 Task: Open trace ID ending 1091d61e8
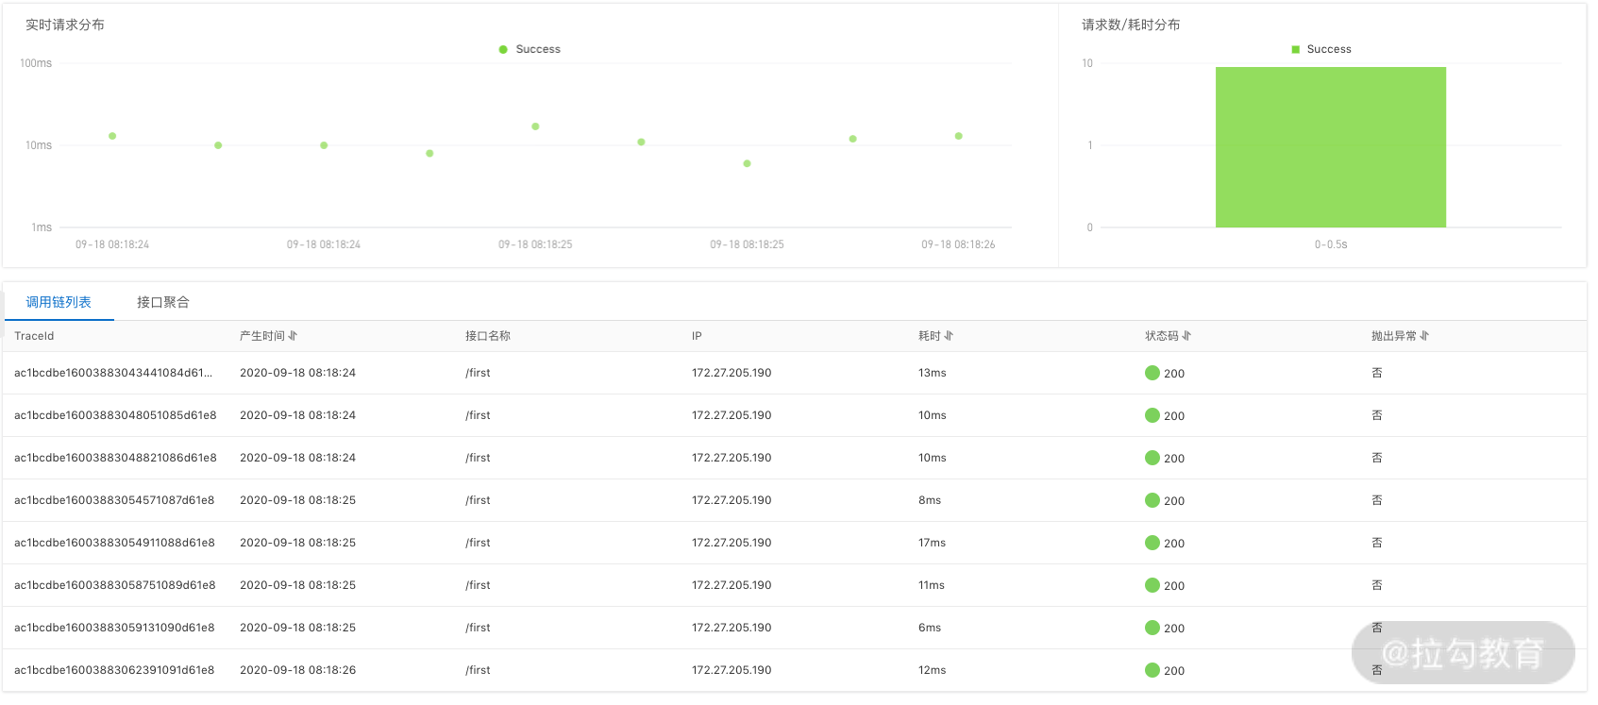pos(114,670)
